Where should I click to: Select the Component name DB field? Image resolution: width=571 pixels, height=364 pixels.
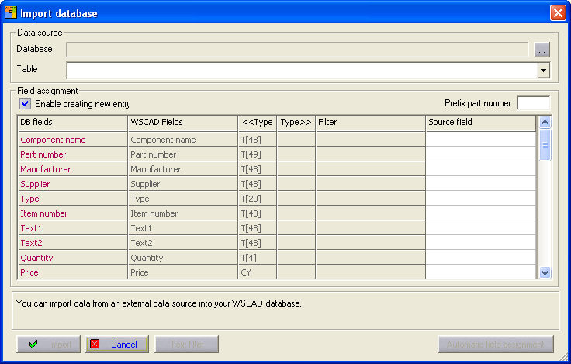[x=72, y=140]
